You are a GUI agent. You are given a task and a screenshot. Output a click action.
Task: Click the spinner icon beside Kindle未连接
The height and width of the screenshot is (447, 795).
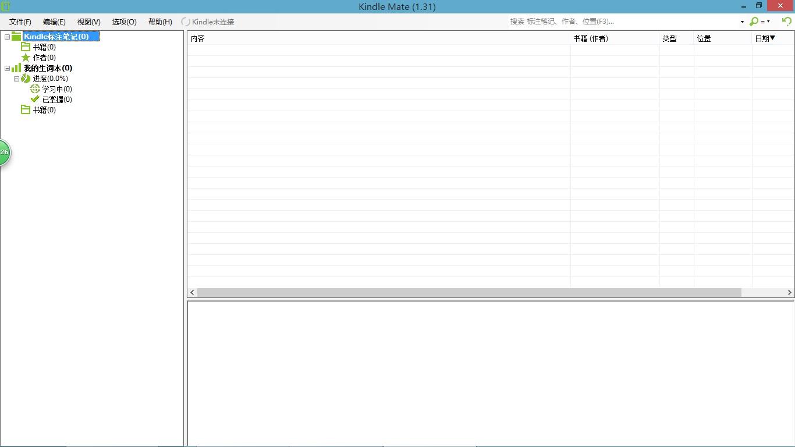186,22
